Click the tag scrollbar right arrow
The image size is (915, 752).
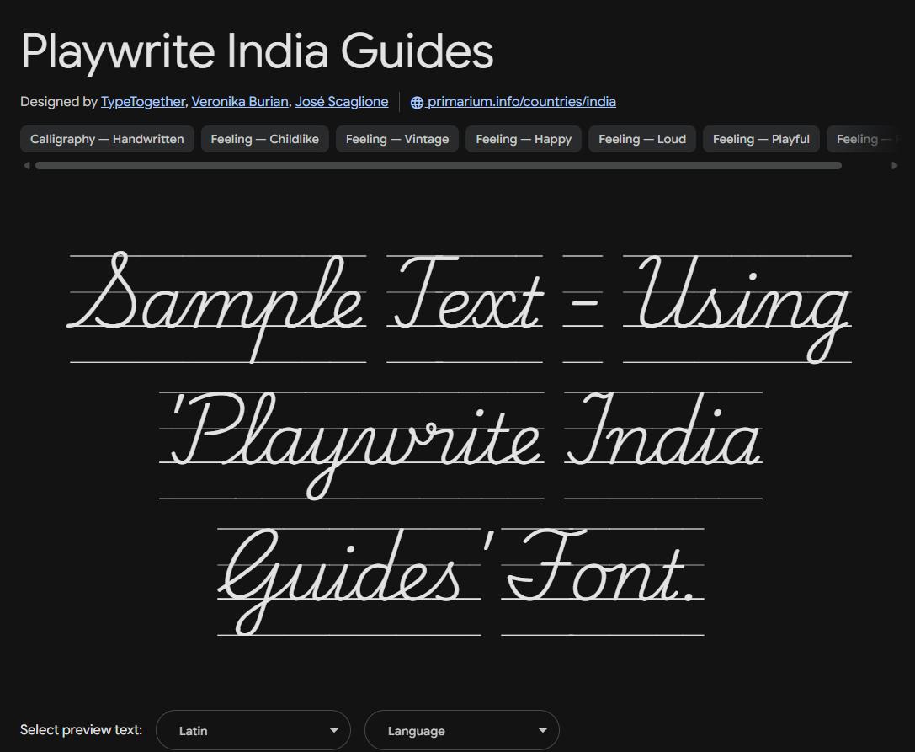(x=895, y=166)
